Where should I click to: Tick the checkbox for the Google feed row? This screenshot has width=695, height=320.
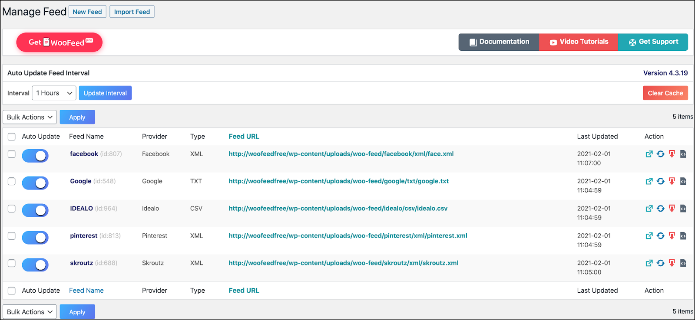[x=12, y=181]
